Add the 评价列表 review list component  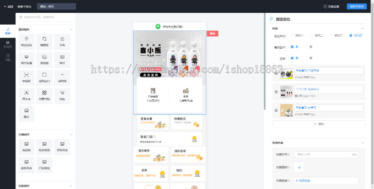pos(62,147)
